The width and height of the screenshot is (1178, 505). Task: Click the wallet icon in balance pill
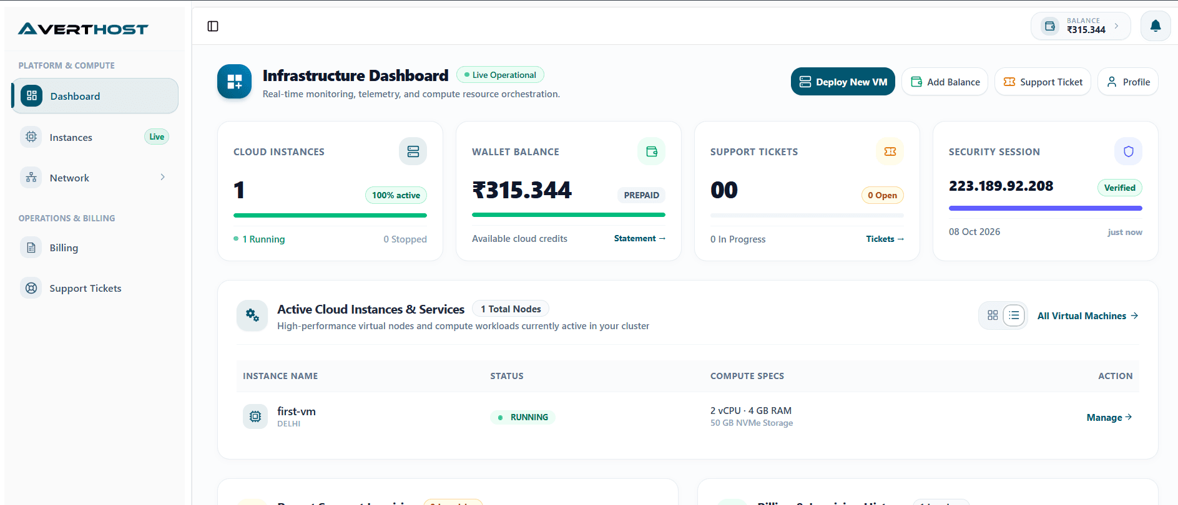click(1050, 26)
